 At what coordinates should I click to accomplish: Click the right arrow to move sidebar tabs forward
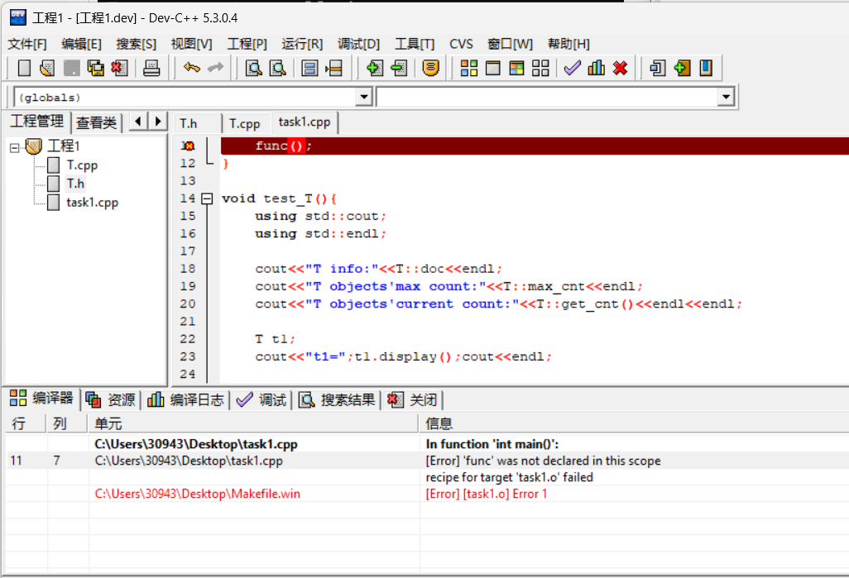tap(157, 122)
